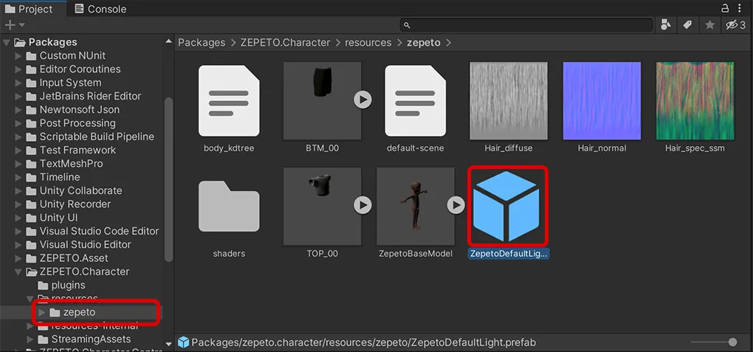
Task: Select the TextMeshPro folder
Action: tap(64, 163)
